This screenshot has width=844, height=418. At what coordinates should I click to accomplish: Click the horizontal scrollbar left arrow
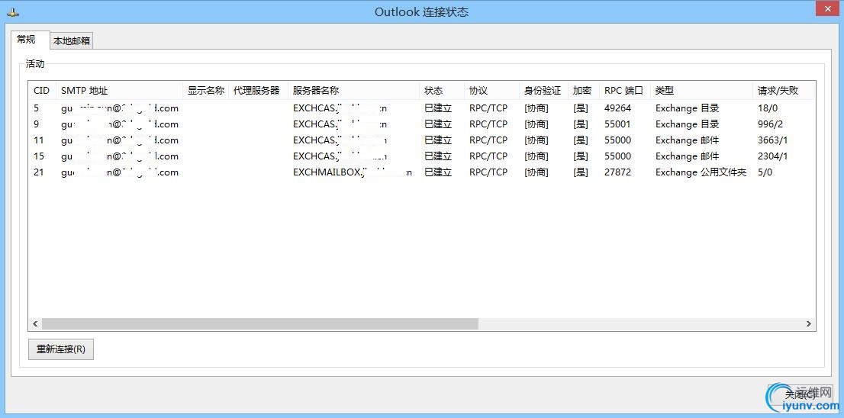pyautogui.click(x=36, y=324)
